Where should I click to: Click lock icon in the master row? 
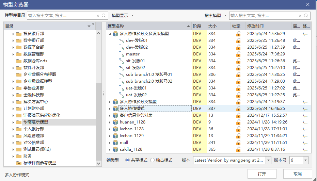click(238, 54)
